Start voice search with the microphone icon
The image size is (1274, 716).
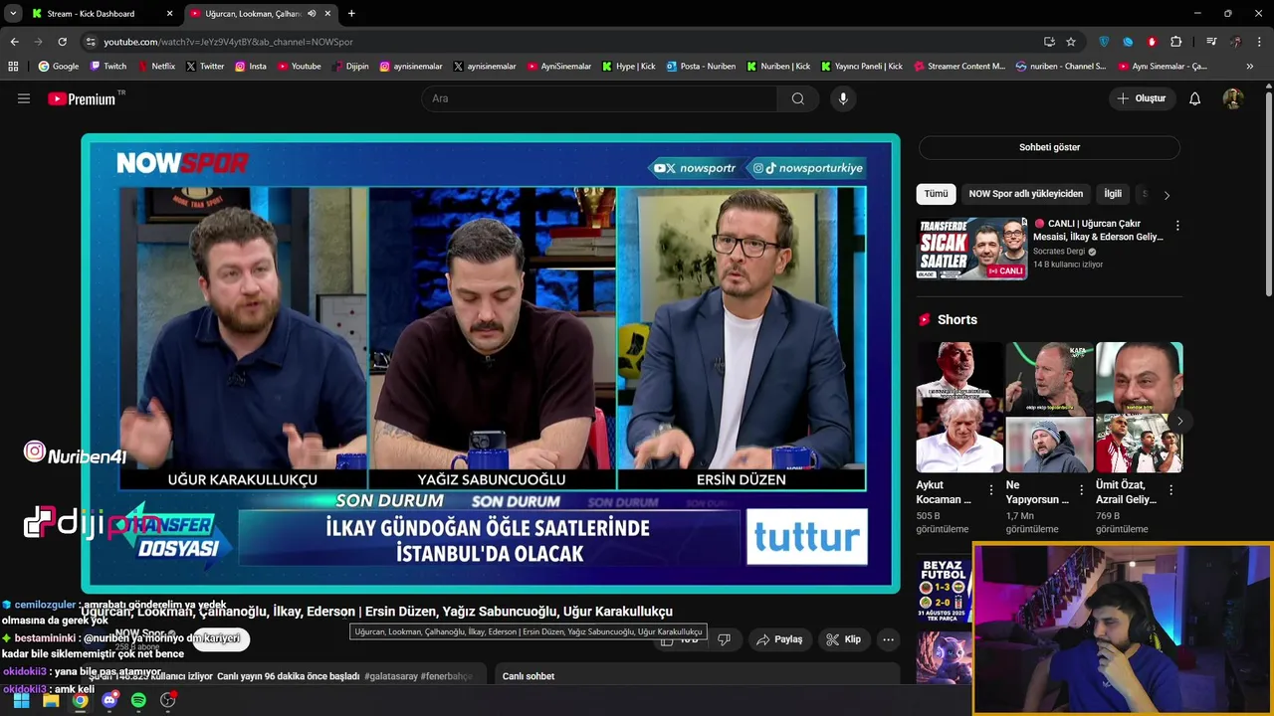pos(843,98)
